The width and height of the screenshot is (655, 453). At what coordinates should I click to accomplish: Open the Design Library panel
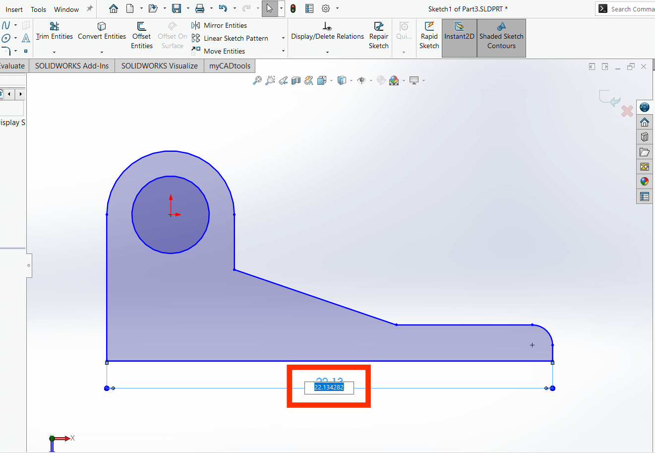tap(644, 137)
